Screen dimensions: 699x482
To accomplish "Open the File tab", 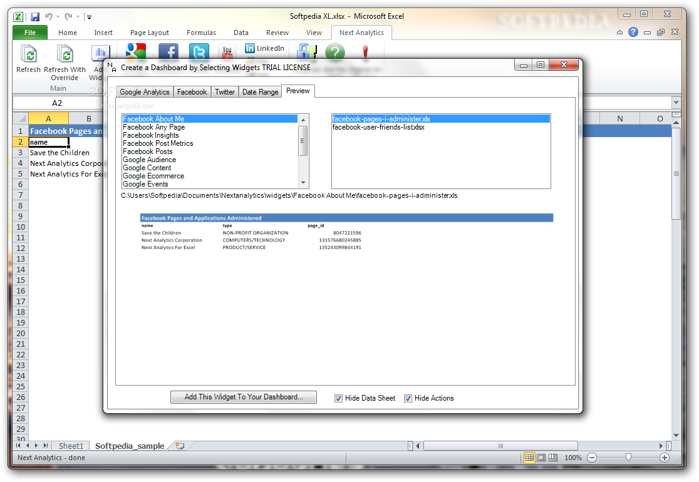I will click(x=30, y=33).
